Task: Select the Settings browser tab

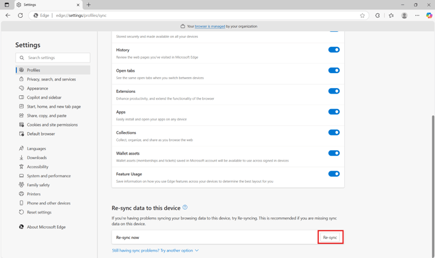Action: pos(48,4)
